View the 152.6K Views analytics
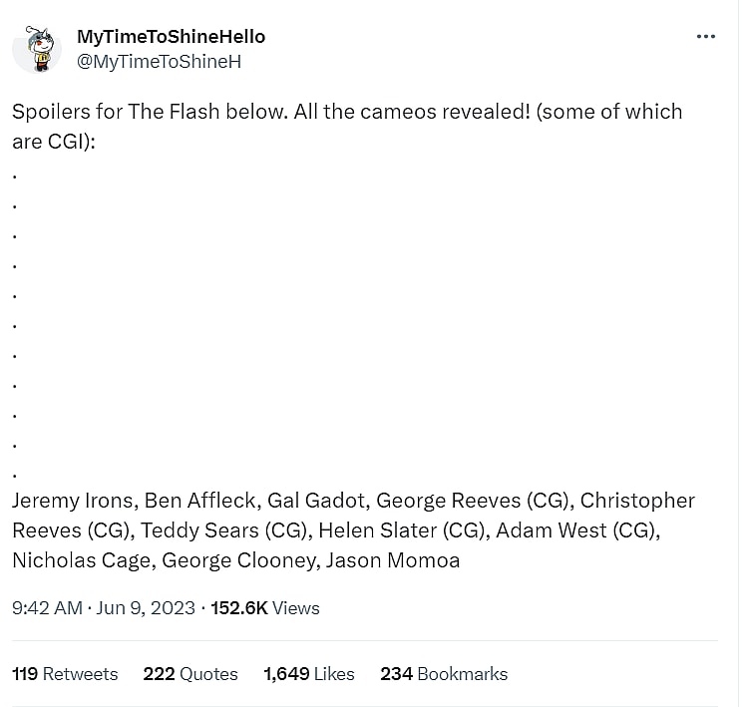 [x=266, y=608]
